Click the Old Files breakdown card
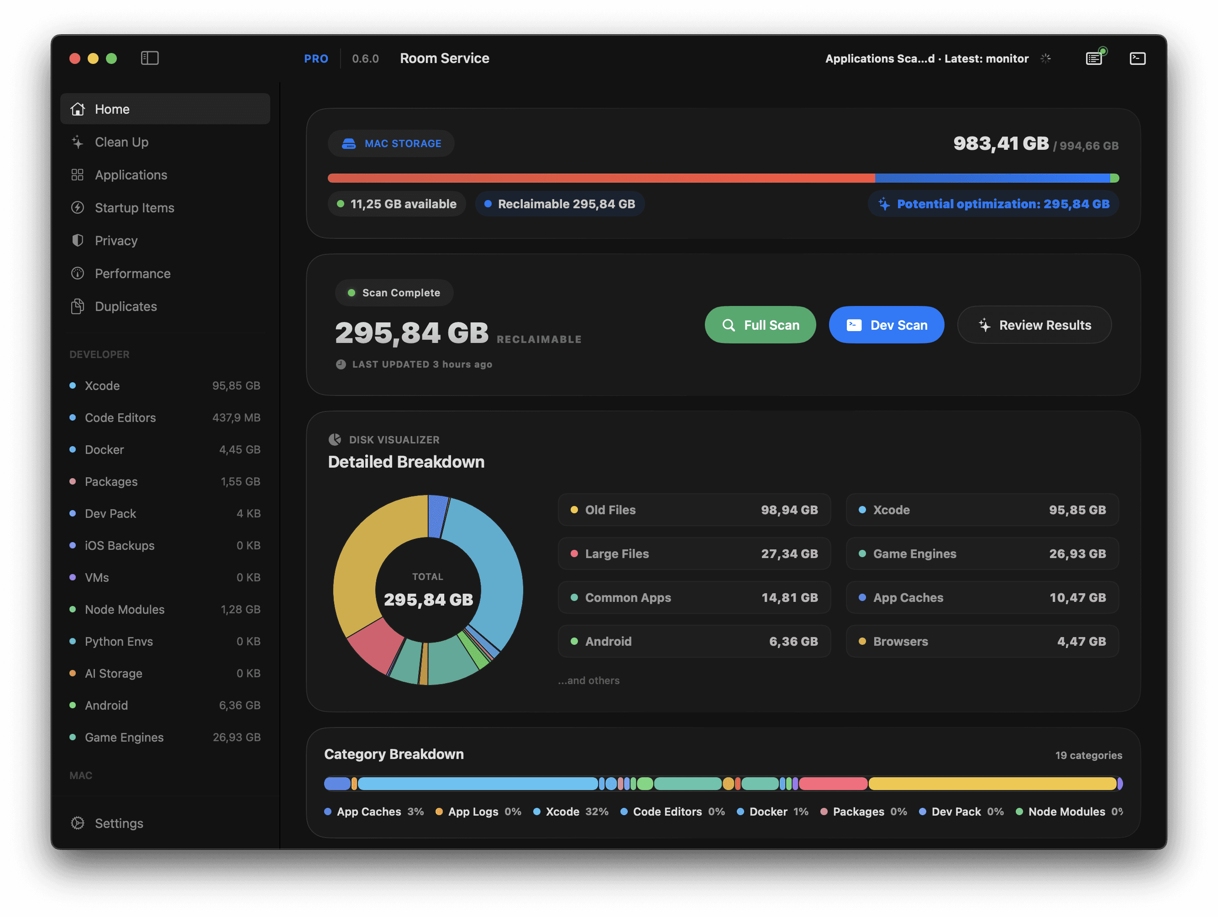The image size is (1218, 917). [694, 510]
